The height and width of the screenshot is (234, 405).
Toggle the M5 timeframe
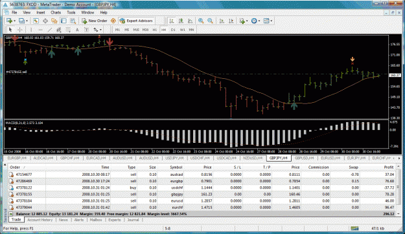(126, 30)
